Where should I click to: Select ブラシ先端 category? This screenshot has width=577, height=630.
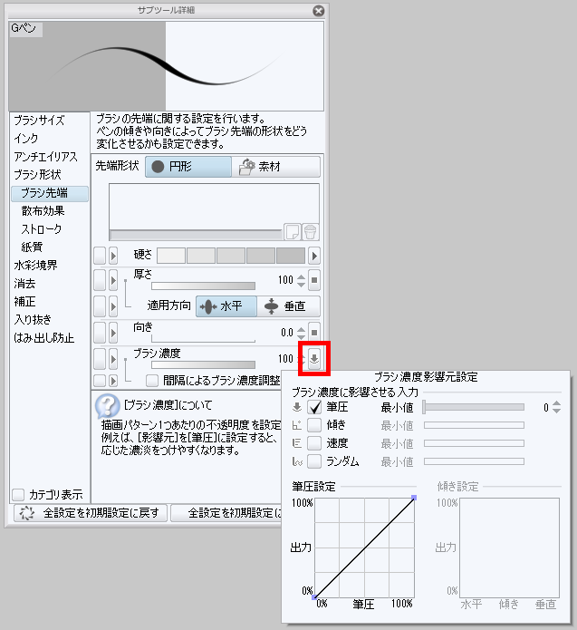click(x=50, y=193)
